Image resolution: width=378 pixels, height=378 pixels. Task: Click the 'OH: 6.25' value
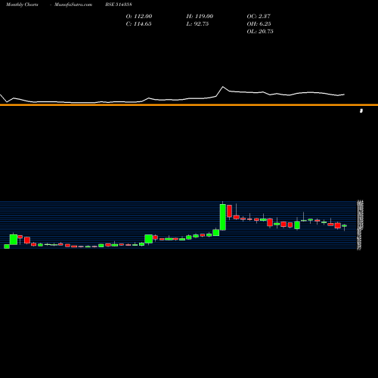tap(259, 23)
